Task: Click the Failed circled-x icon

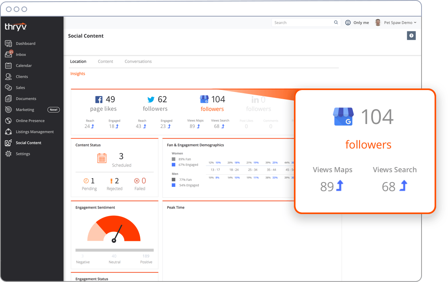Action: click(x=137, y=180)
